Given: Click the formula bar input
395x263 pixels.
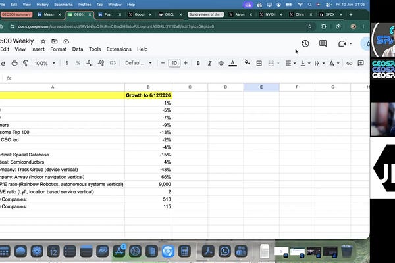Looking at the screenshot, I should click(192, 78).
